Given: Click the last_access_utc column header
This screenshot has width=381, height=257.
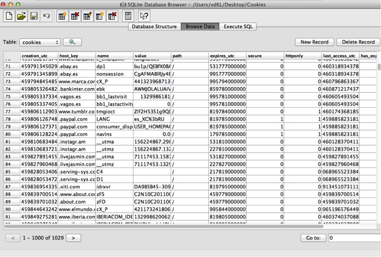Looking at the screenshot, I should [x=340, y=55].
